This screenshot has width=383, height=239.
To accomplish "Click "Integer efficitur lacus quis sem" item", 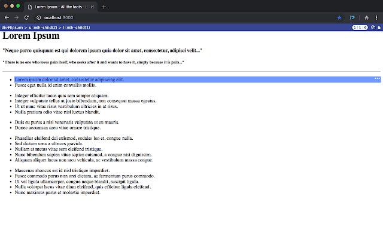I will [62, 96].
